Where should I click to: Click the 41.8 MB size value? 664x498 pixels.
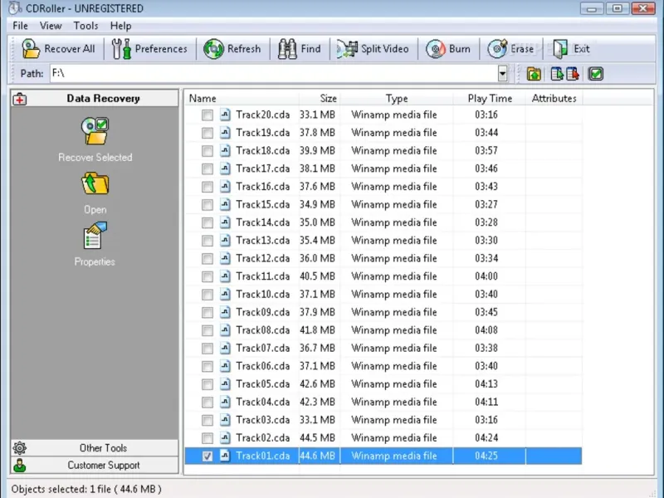(317, 330)
